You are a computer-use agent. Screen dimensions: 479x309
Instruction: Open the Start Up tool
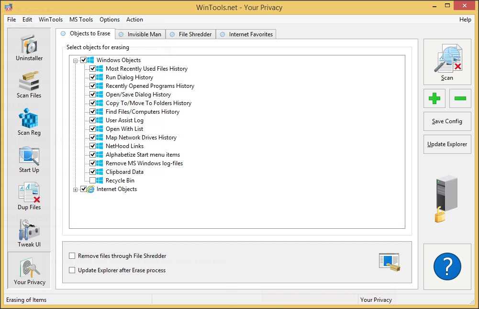[29, 160]
